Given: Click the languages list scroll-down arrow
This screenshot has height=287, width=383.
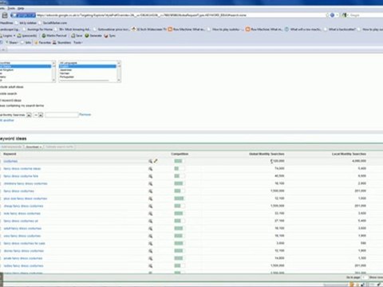Looking at the screenshot, I should [x=119, y=80].
